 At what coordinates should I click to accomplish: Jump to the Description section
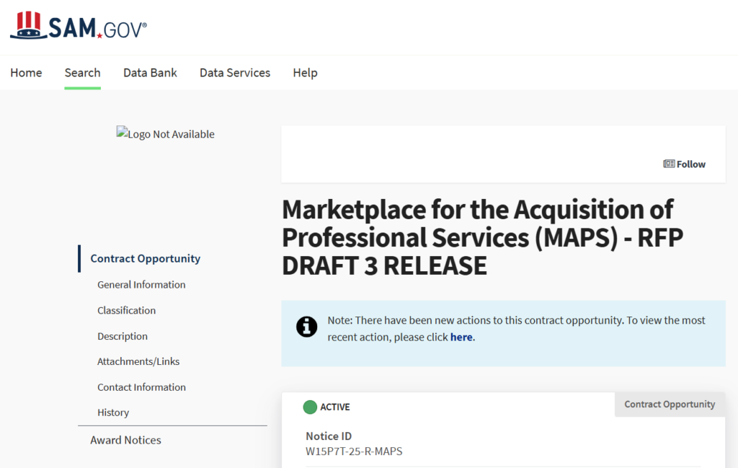(x=122, y=336)
